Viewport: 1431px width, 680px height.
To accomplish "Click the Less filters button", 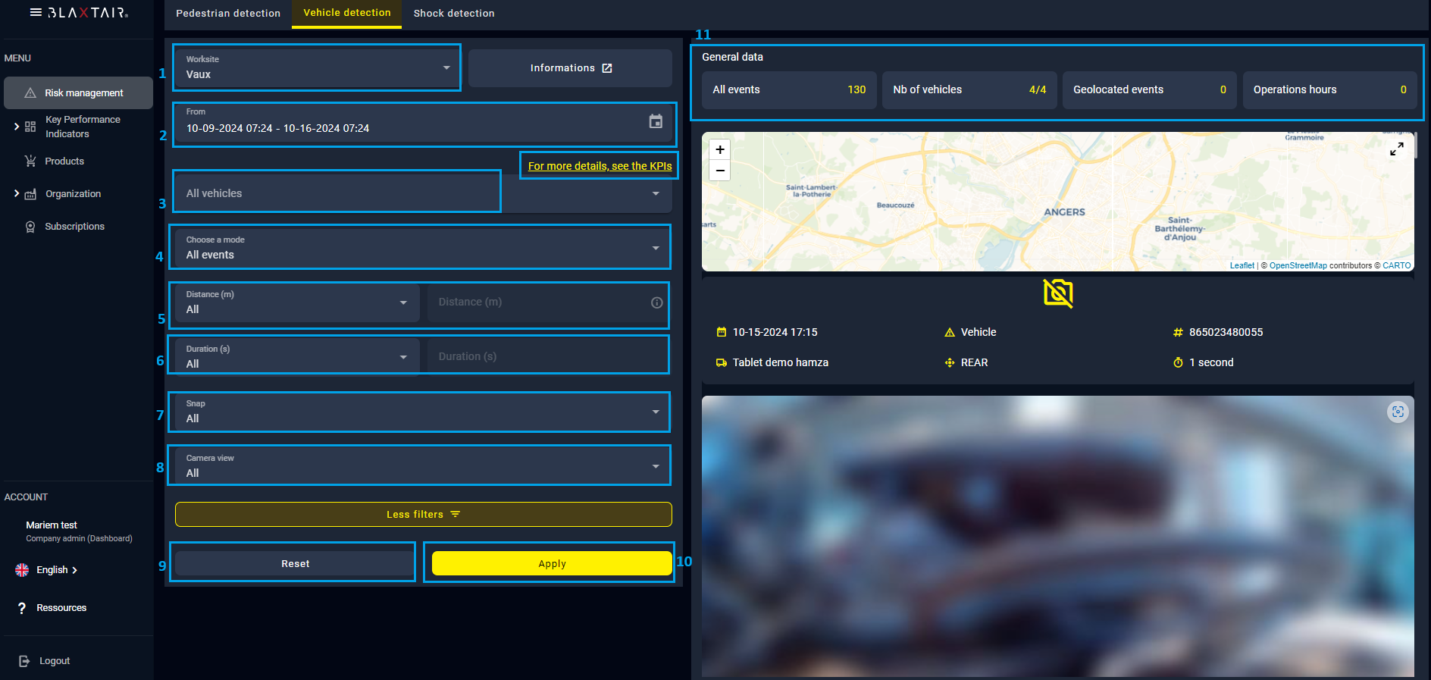I will [x=423, y=514].
